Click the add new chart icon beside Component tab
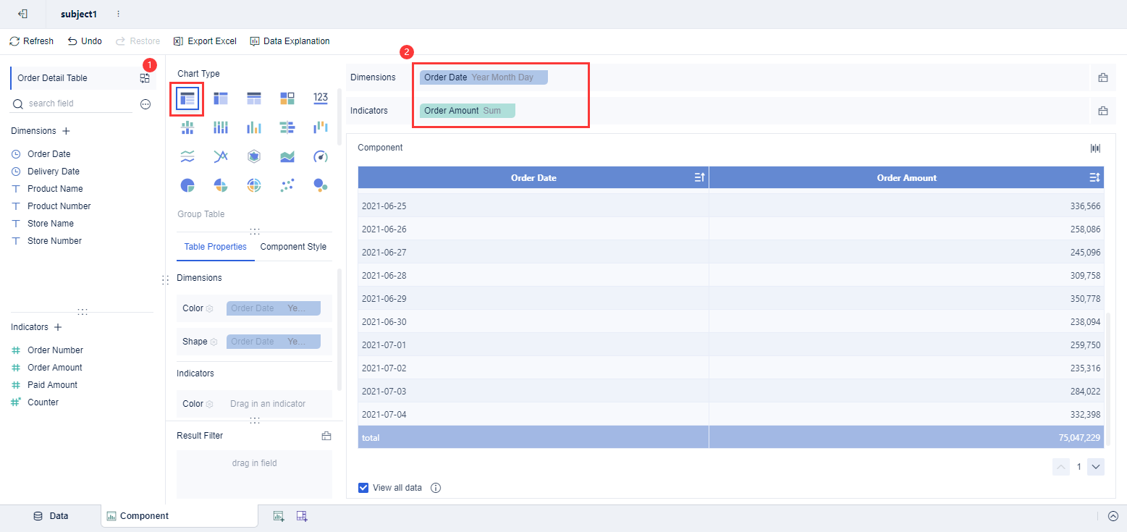Image resolution: width=1127 pixels, height=532 pixels. click(x=279, y=515)
